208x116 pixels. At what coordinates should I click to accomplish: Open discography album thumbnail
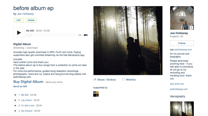pyautogui.click(x=182, y=109)
